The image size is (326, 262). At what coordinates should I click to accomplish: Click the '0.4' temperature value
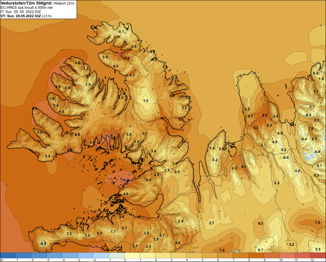tap(316, 73)
